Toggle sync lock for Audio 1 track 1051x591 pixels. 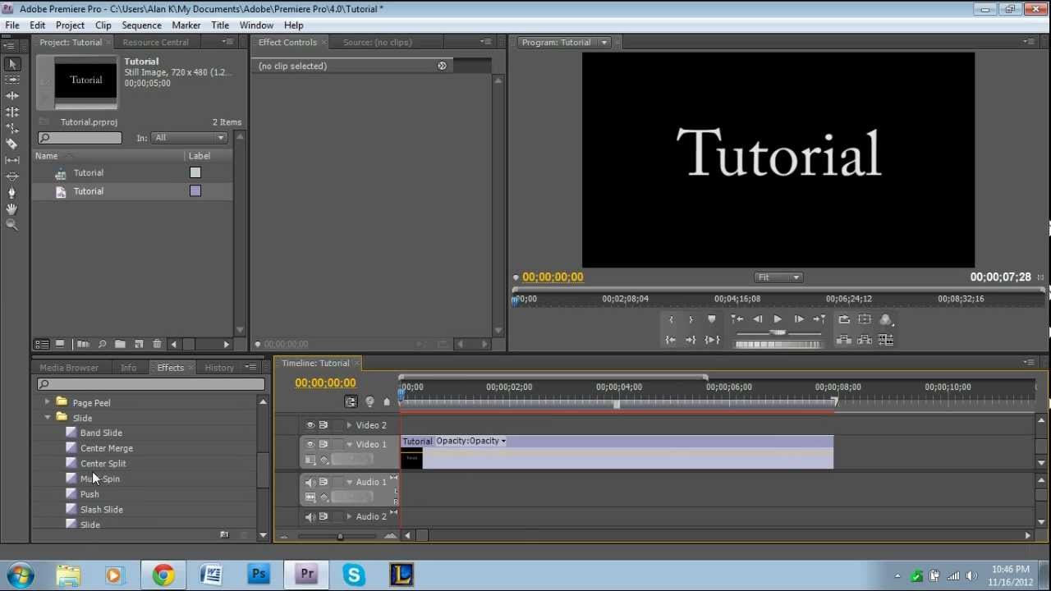[x=324, y=482]
